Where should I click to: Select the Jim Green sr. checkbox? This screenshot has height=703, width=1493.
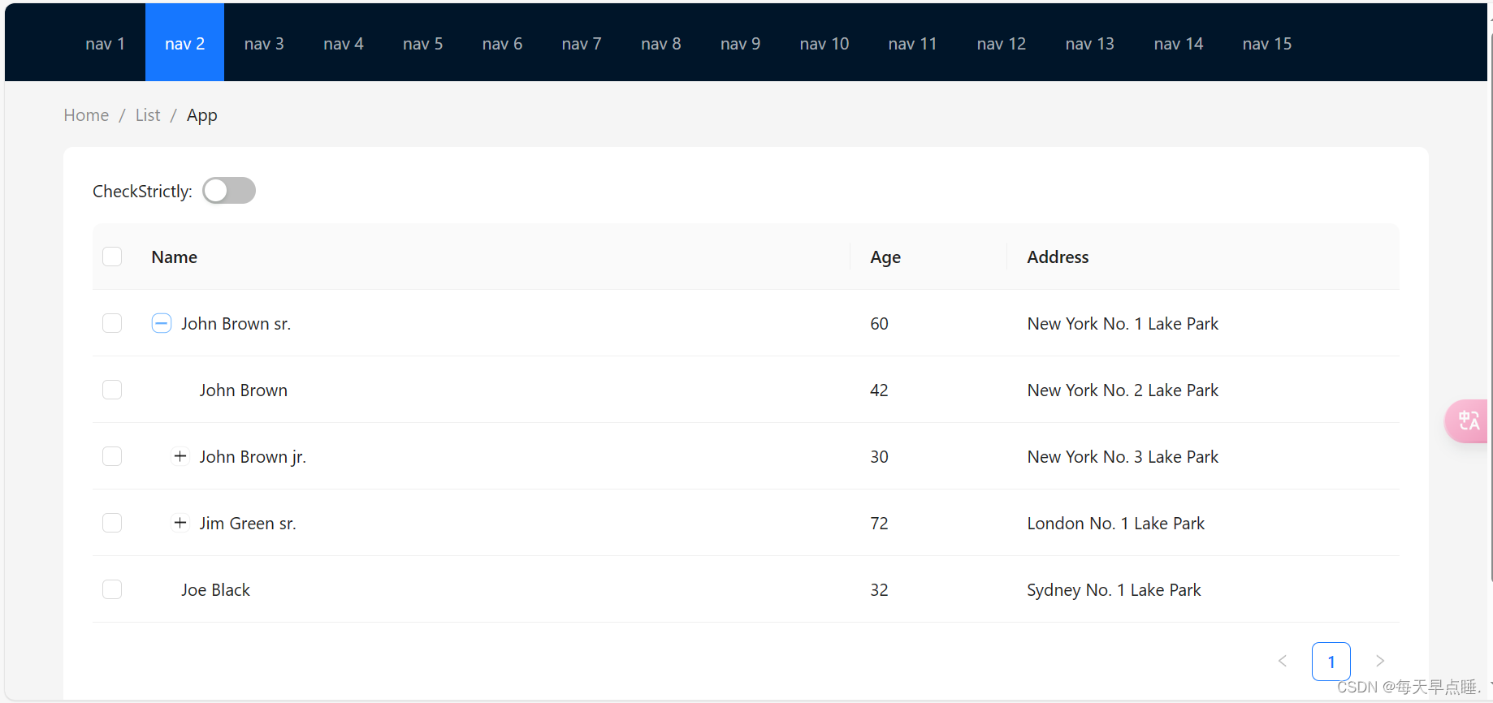coord(112,523)
